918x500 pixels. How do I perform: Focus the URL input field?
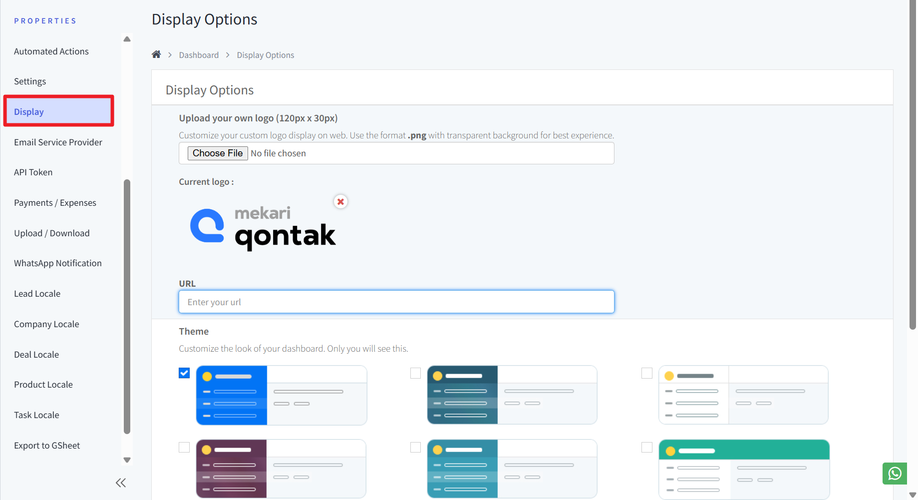[396, 302]
